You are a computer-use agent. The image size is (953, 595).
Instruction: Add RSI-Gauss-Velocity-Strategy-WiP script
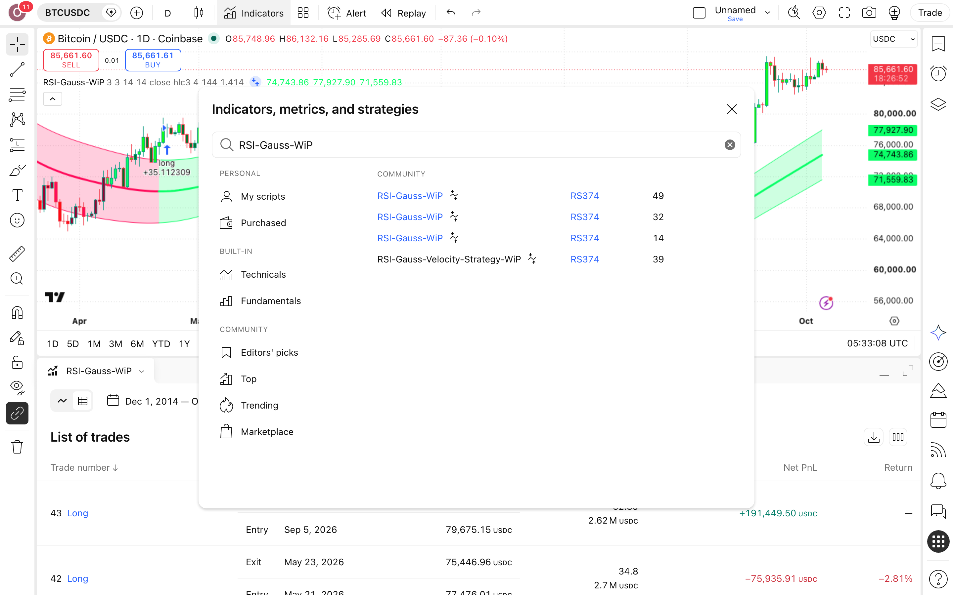coord(449,259)
